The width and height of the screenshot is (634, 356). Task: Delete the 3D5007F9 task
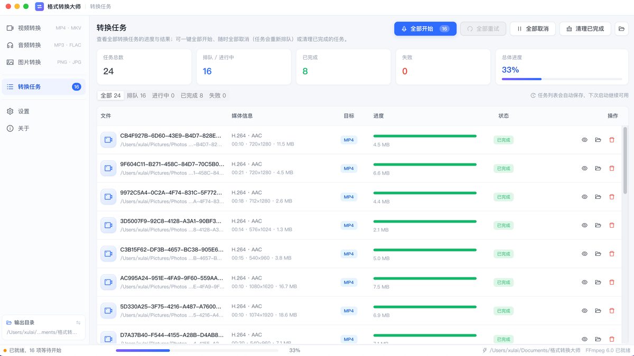[x=612, y=225]
